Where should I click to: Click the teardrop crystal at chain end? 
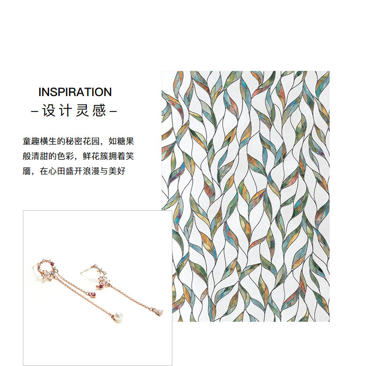(160, 312)
